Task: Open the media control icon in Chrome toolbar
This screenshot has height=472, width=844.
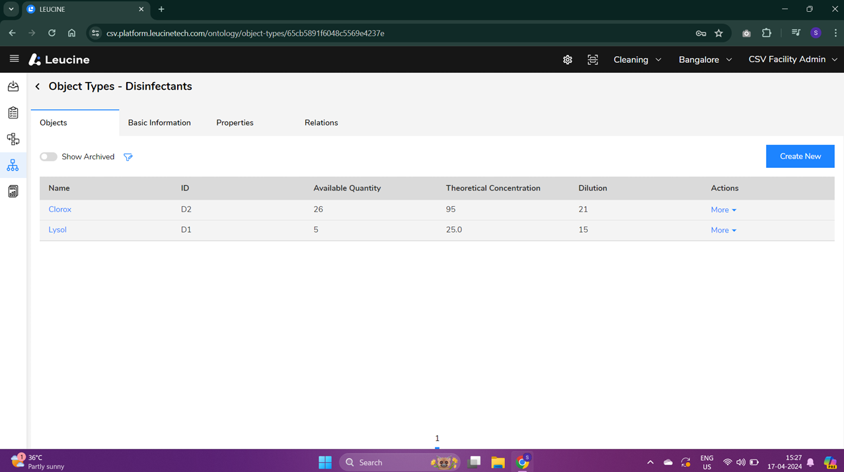Action: (x=796, y=33)
